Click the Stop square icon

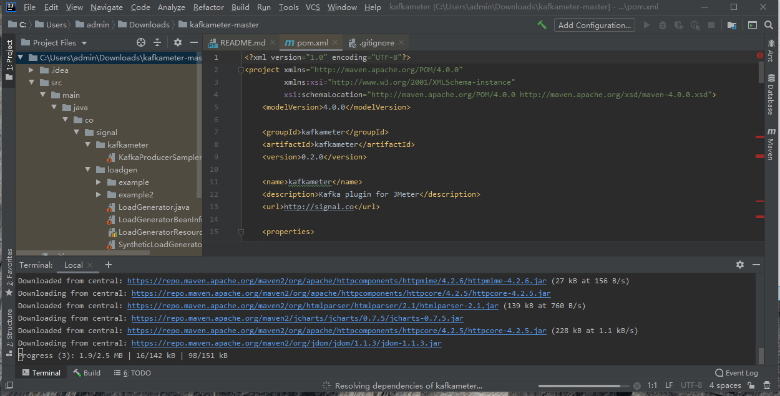[x=711, y=25]
